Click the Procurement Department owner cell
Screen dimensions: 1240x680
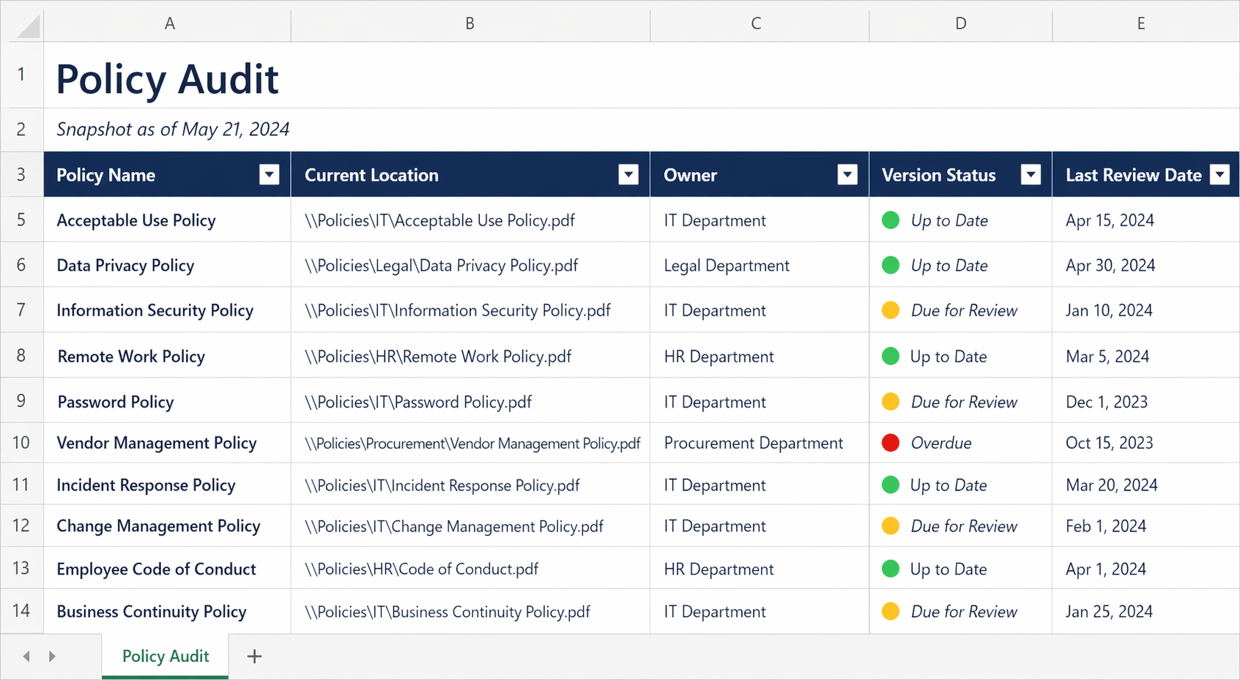(754, 443)
